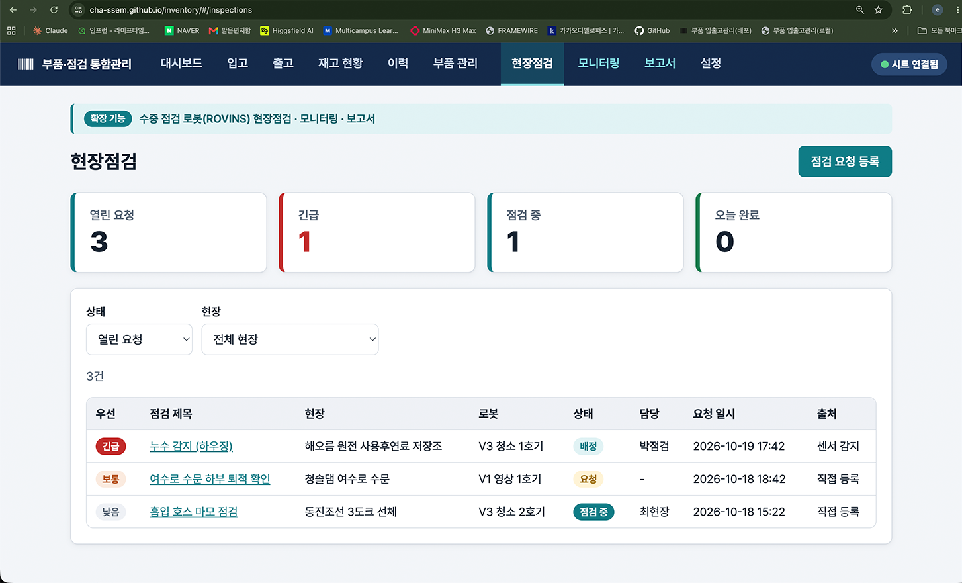Go to the 대시보드 tab
The image size is (962, 583).
(x=181, y=64)
